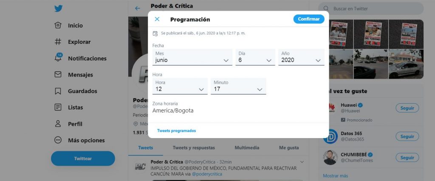Follow the Huawei account
Image resolution: width=435 pixels, height=181 pixels.
[407, 108]
